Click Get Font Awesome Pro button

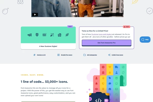coord(107,43)
